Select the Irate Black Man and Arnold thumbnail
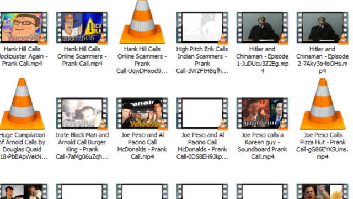 coord(82,113)
